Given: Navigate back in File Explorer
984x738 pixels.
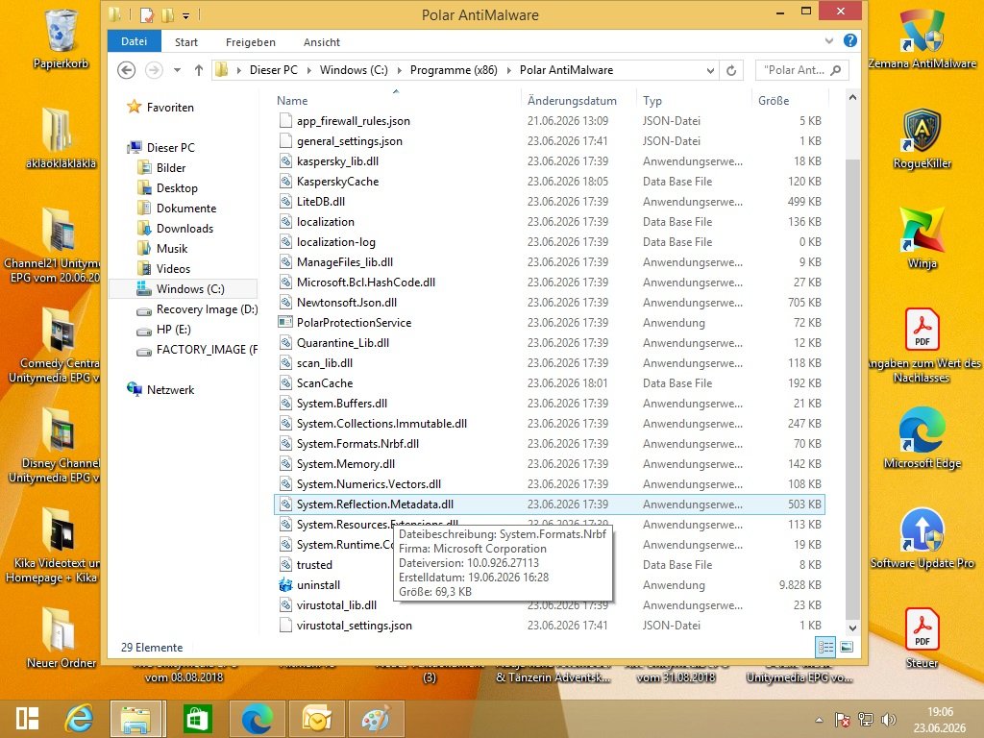Looking at the screenshot, I should [x=126, y=70].
